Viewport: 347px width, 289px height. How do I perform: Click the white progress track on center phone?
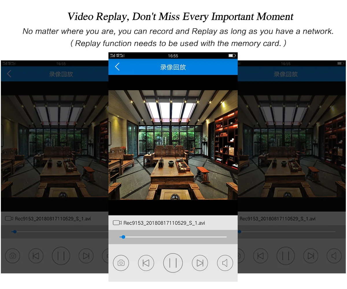[x=173, y=237]
